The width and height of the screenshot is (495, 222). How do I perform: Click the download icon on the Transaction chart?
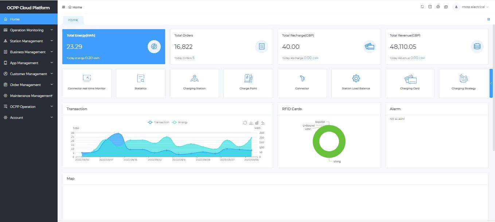coord(251,123)
